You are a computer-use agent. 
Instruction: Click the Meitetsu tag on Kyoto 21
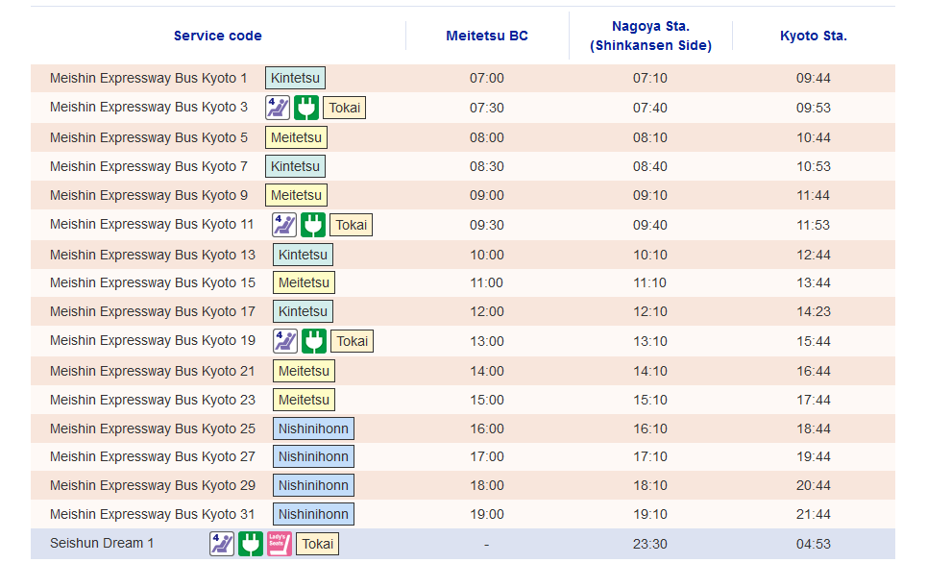(304, 372)
